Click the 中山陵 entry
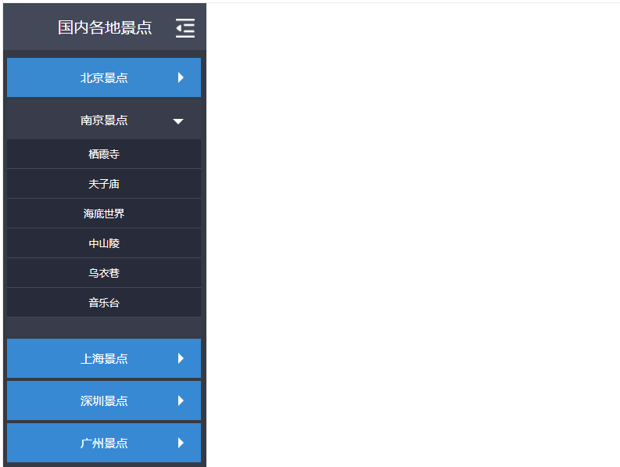 coord(104,243)
